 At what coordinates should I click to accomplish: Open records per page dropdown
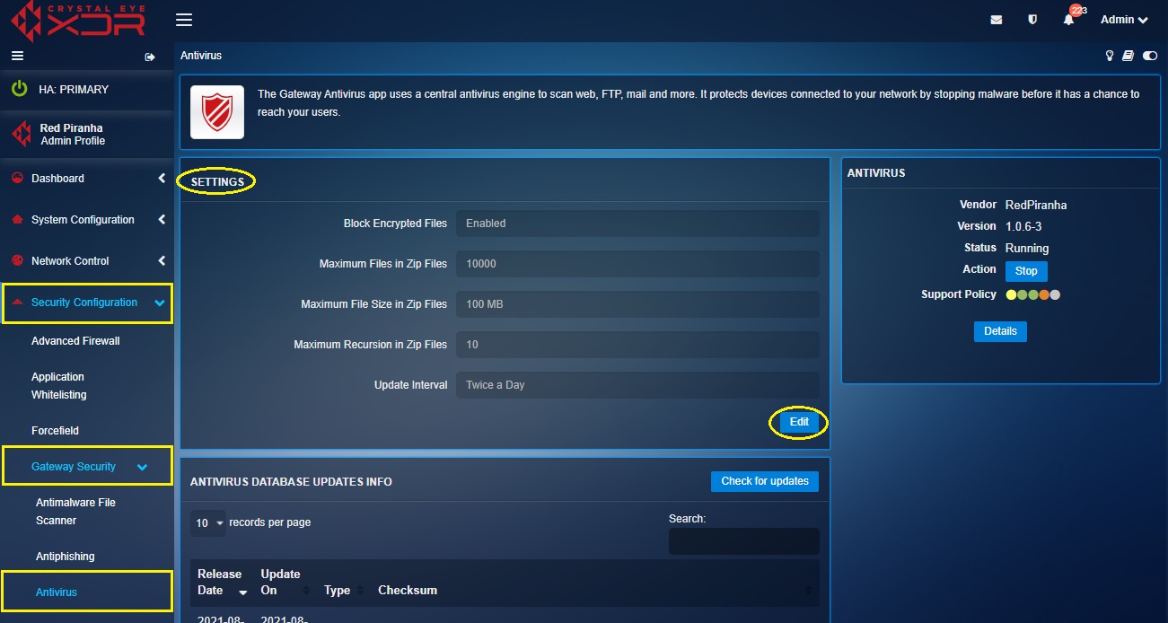[208, 523]
